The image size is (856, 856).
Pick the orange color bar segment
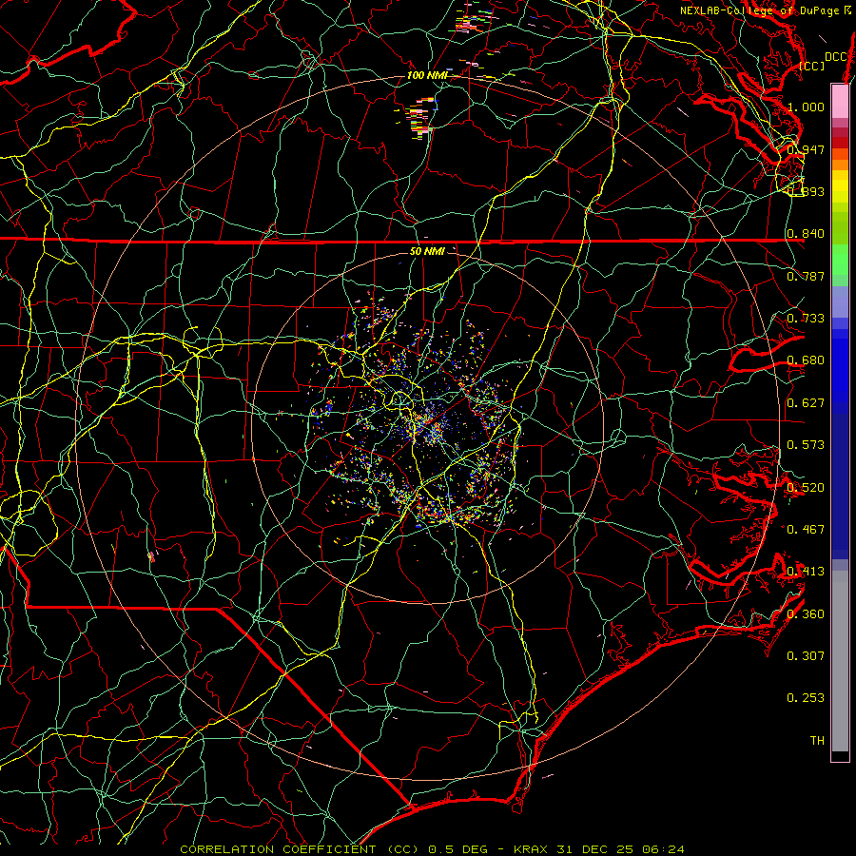[x=840, y=165]
